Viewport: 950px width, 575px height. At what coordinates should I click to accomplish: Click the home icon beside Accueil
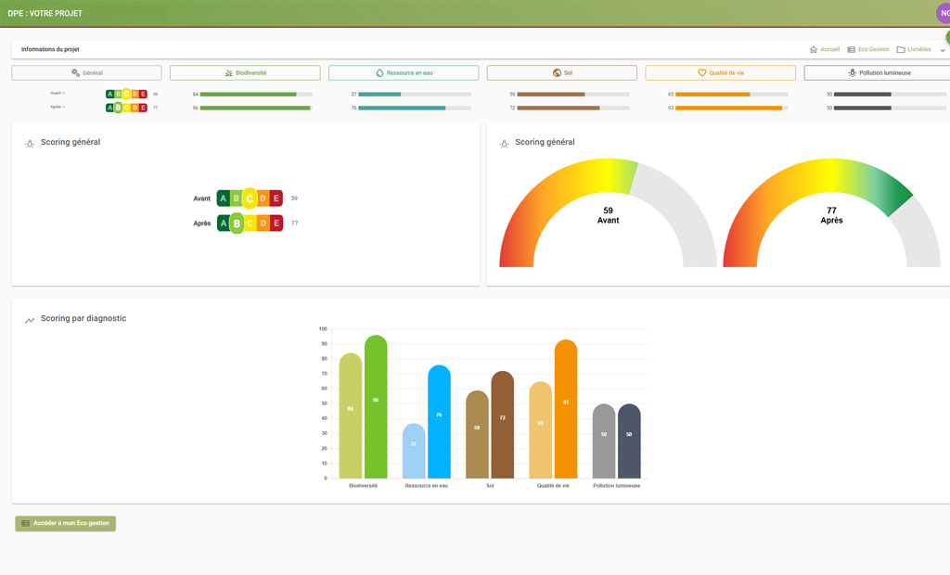pyautogui.click(x=814, y=49)
